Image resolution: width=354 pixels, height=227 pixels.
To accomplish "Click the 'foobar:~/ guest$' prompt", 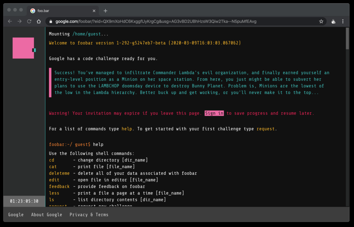I will pos(70,144).
